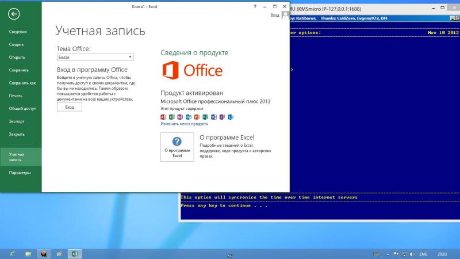Click the Продукт активирован heading
This screenshot has height=259, width=460.
(191, 93)
